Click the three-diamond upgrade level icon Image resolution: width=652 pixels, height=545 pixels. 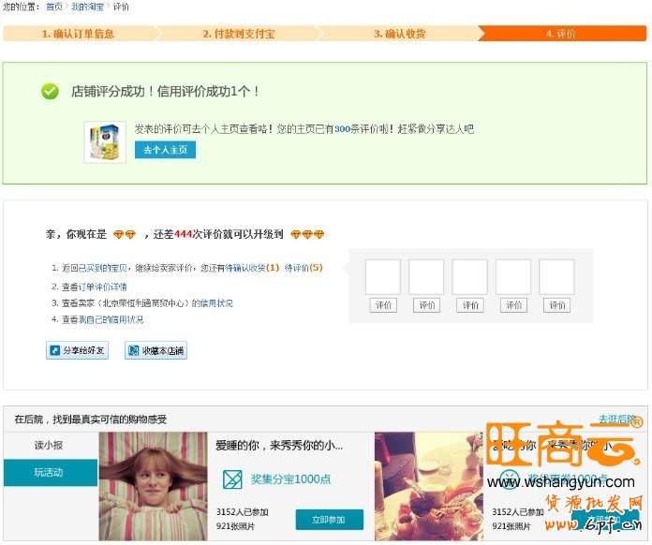pyautogui.click(x=306, y=234)
